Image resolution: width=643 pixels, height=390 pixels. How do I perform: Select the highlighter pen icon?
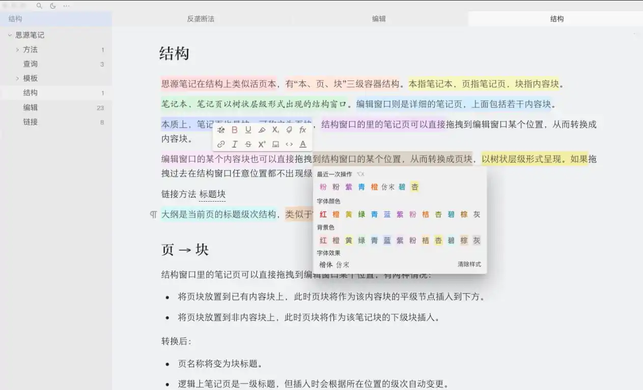click(x=262, y=130)
